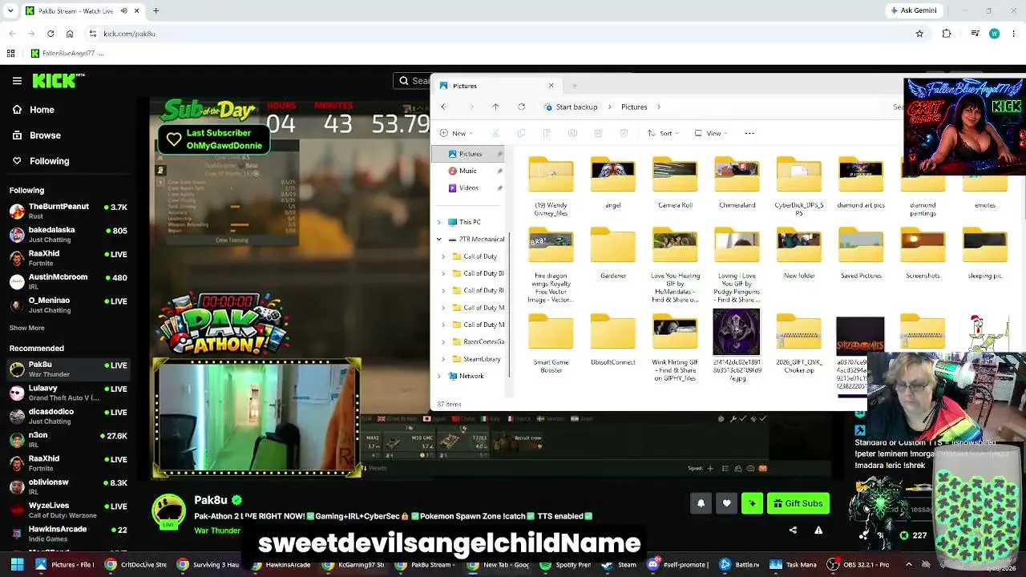The image size is (1026, 577).
Task: Select the Smart Game Booster folder
Action: 551,344
